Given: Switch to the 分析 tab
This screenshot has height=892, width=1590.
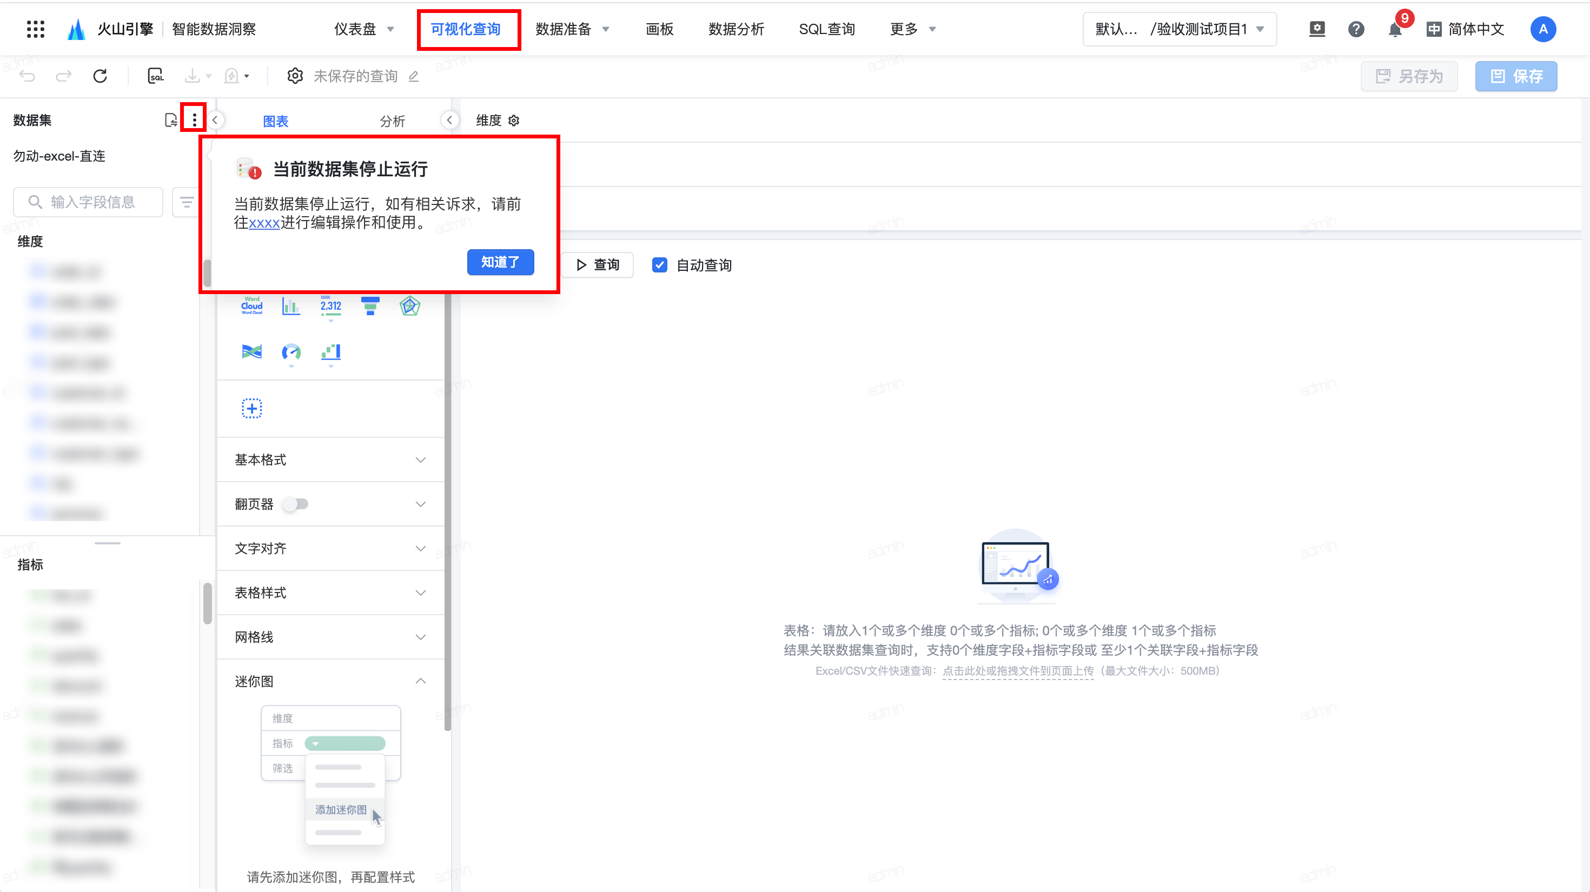Looking at the screenshot, I should coord(392,121).
